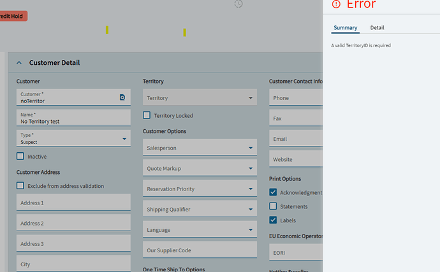Uncheck the Labels print option
The image size is (440, 272).
click(273, 220)
